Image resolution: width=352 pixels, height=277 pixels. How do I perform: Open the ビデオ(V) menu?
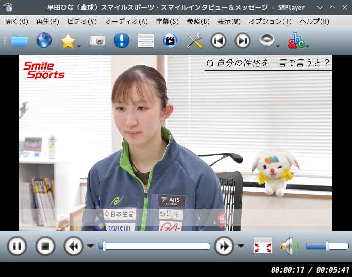click(x=82, y=21)
